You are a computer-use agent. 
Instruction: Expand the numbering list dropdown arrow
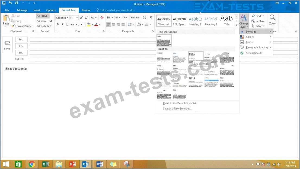click(x=120, y=18)
